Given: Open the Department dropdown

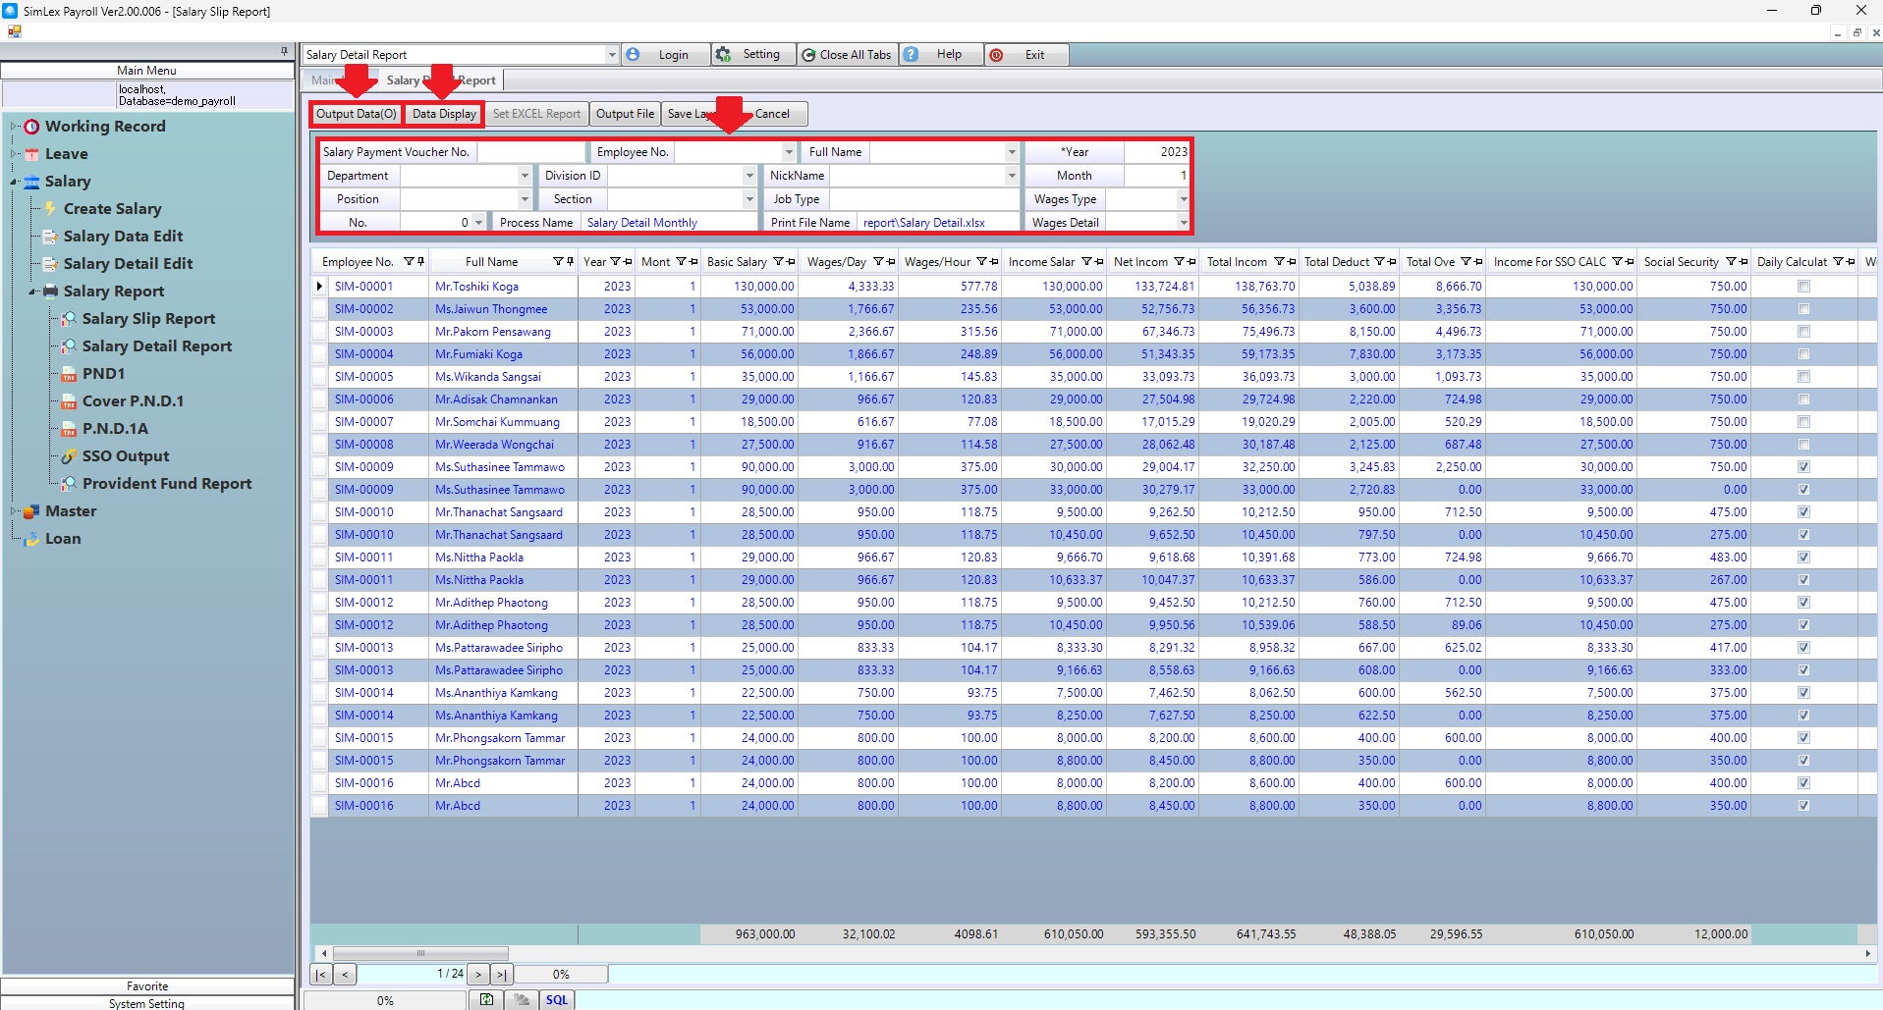Looking at the screenshot, I should 524,176.
